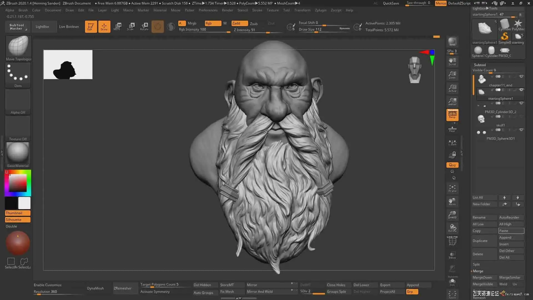The width and height of the screenshot is (533, 300).
Task: Click the BPR render icon
Action: (452, 42)
